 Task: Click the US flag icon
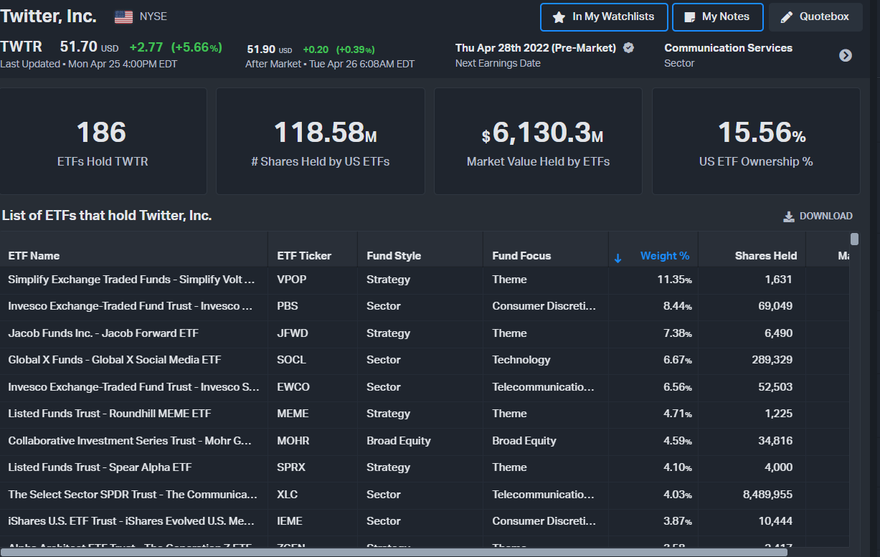pos(124,16)
